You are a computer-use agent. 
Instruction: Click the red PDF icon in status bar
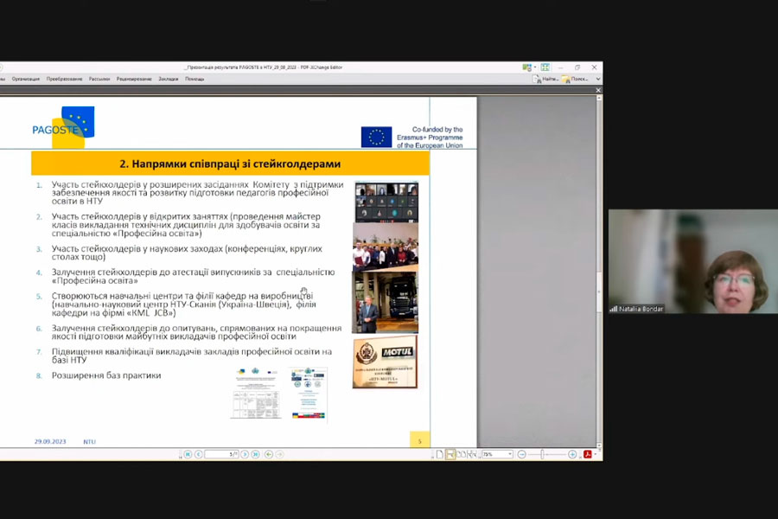[x=588, y=454]
